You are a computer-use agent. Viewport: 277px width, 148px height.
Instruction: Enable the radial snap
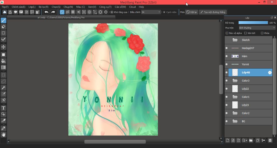[x=84, y=12]
